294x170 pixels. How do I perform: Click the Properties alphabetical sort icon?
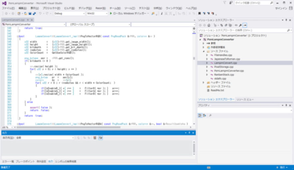tap(204, 116)
